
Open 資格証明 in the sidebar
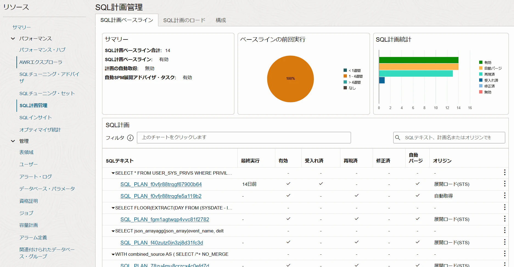pyautogui.click(x=29, y=201)
